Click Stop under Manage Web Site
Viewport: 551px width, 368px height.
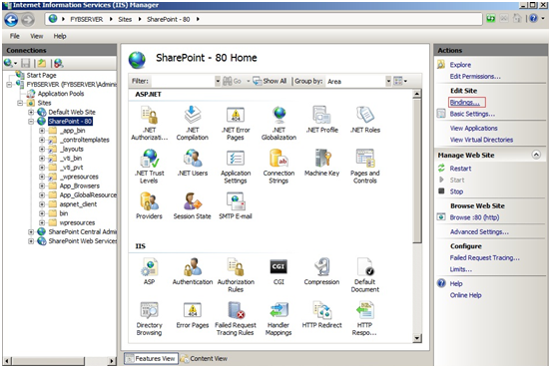(456, 191)
